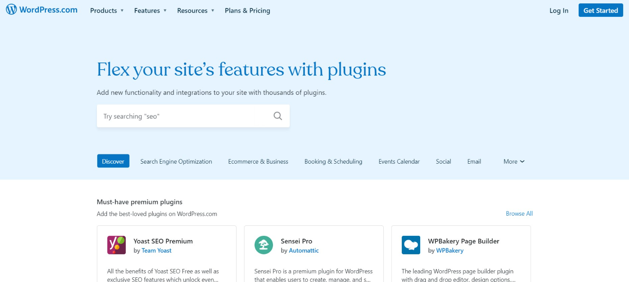This screenshot has width=629, height=282.
Task: Open the Team Yoast author link
Action: tap(156, 251)
